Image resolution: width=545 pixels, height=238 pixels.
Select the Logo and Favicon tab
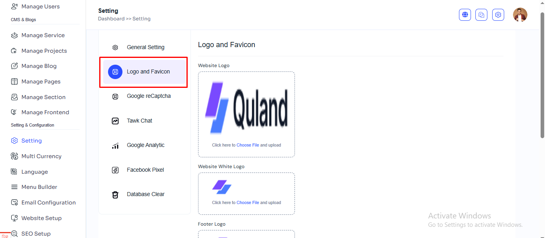coord(148,72)
